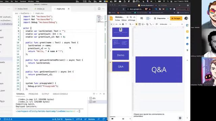Open the Brave Shields icon in address bar
This screenshot has width=216, height=121.
tap(146, 9)
